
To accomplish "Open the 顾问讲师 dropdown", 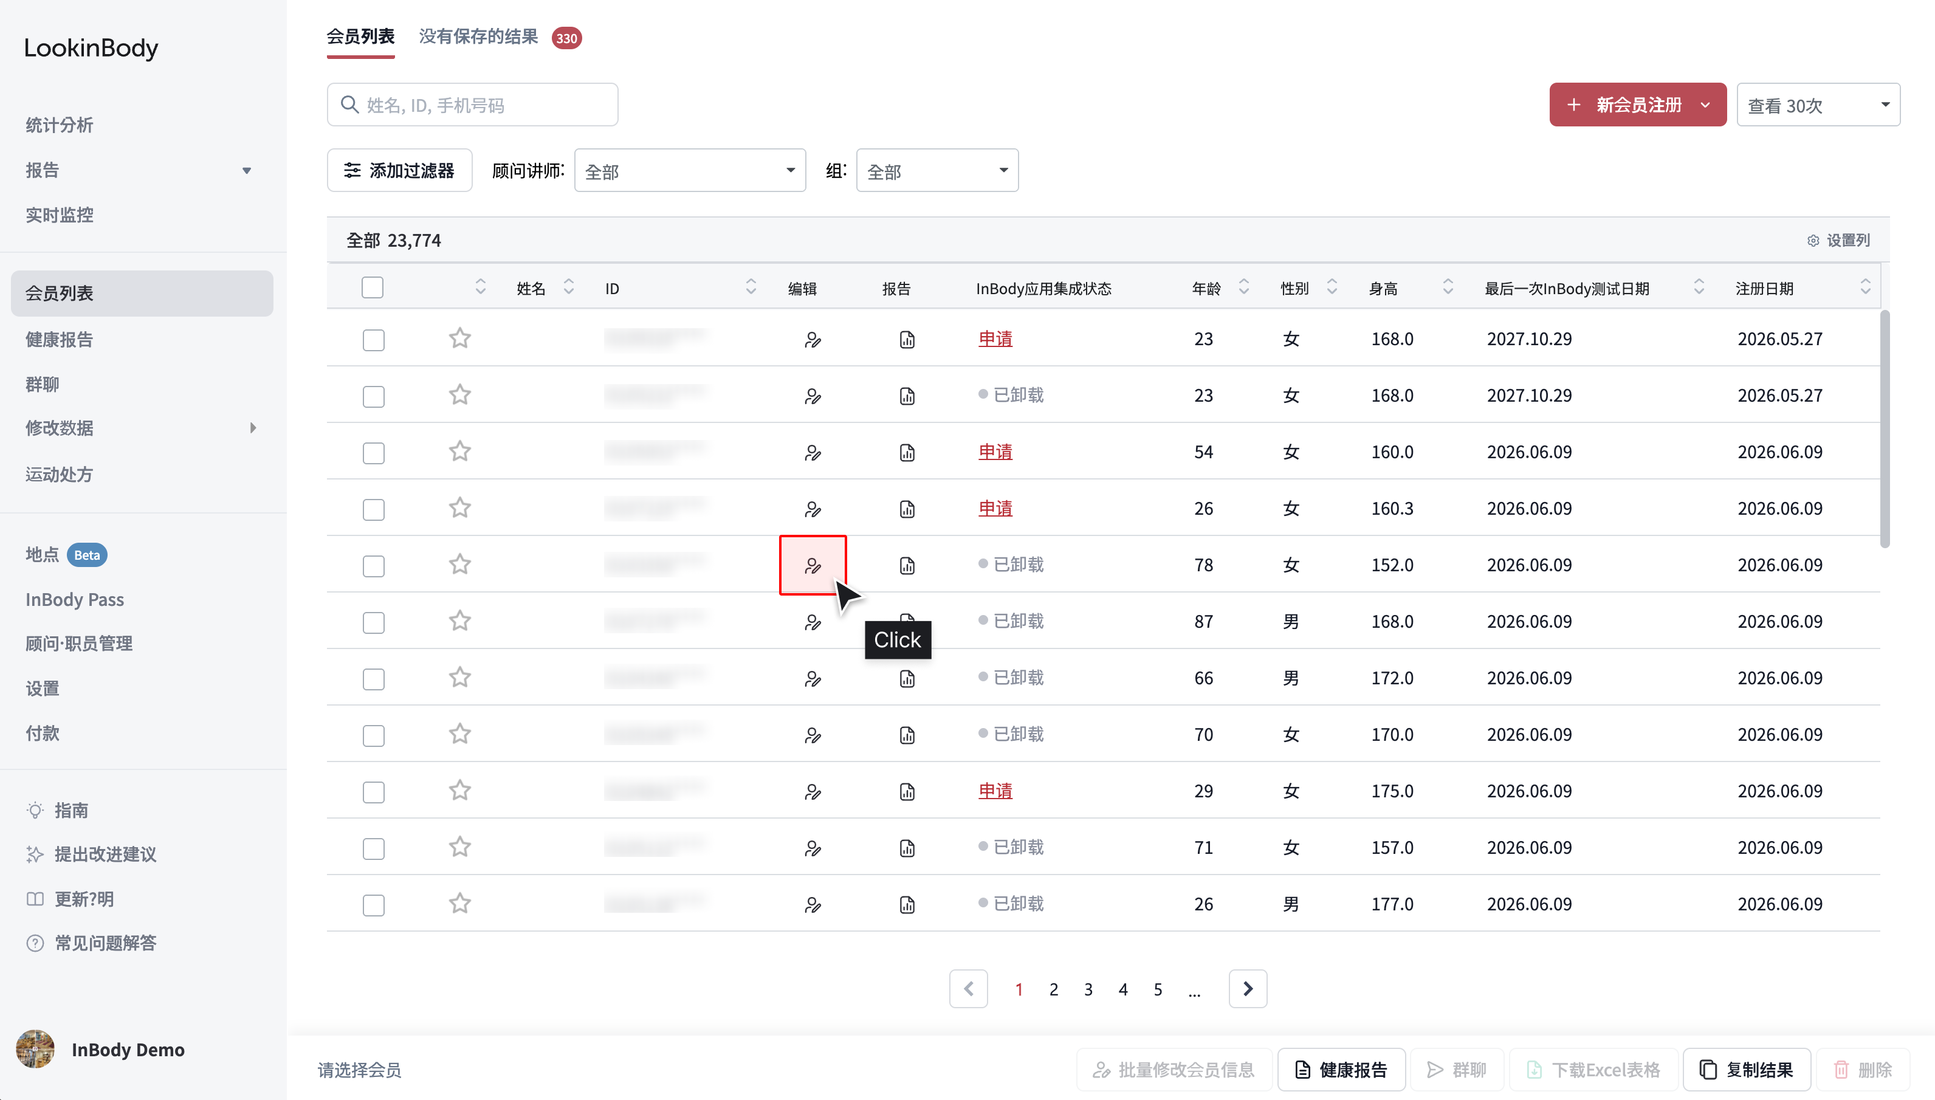I will tap(690, 171).
